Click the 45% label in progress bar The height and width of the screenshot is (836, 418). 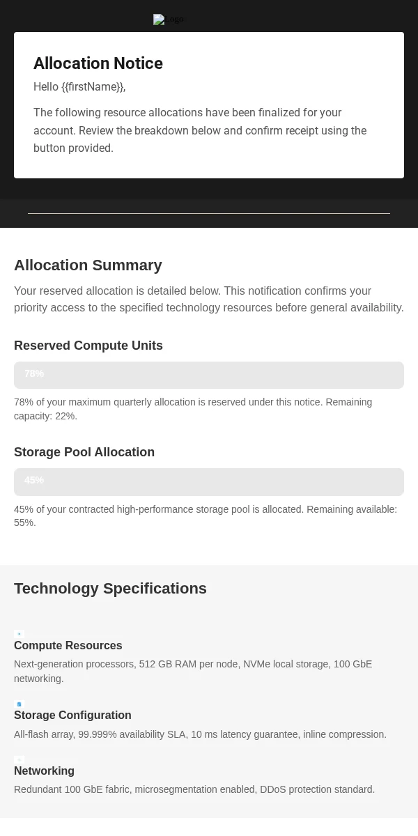tap(34, 481)
